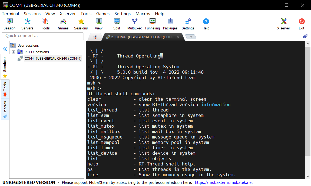Click the 'free' command text
The width and height of the screenshot is (311, 186).
point(93,175)
